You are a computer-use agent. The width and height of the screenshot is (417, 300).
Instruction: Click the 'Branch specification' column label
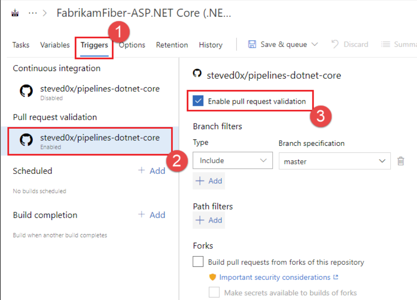pyautogui.click(x=311, y=143)
